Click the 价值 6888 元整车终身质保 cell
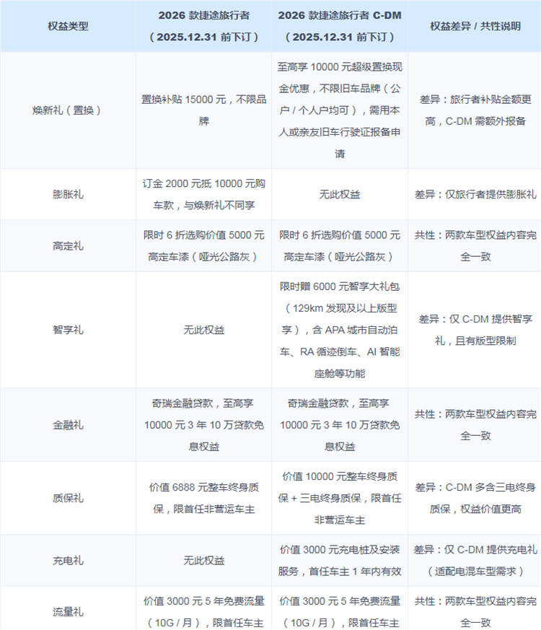Screen dimensions: 541x630 tap(204, 498)
